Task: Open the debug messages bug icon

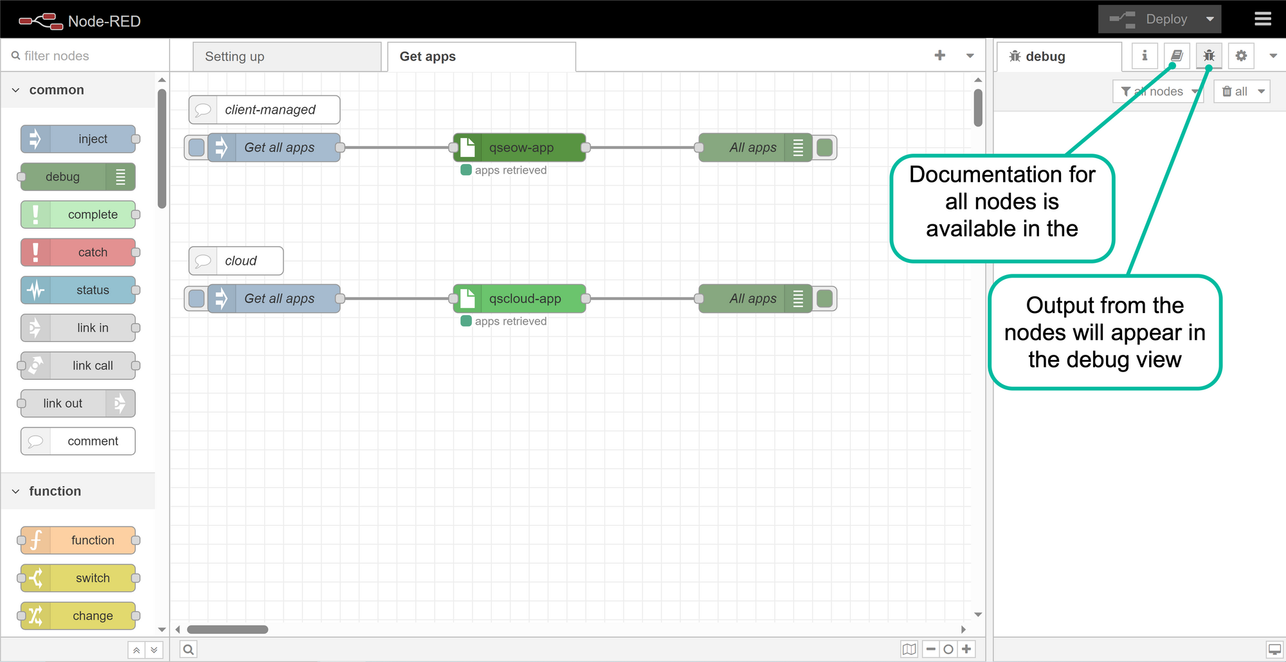Action: click(x=1209, y=56)
